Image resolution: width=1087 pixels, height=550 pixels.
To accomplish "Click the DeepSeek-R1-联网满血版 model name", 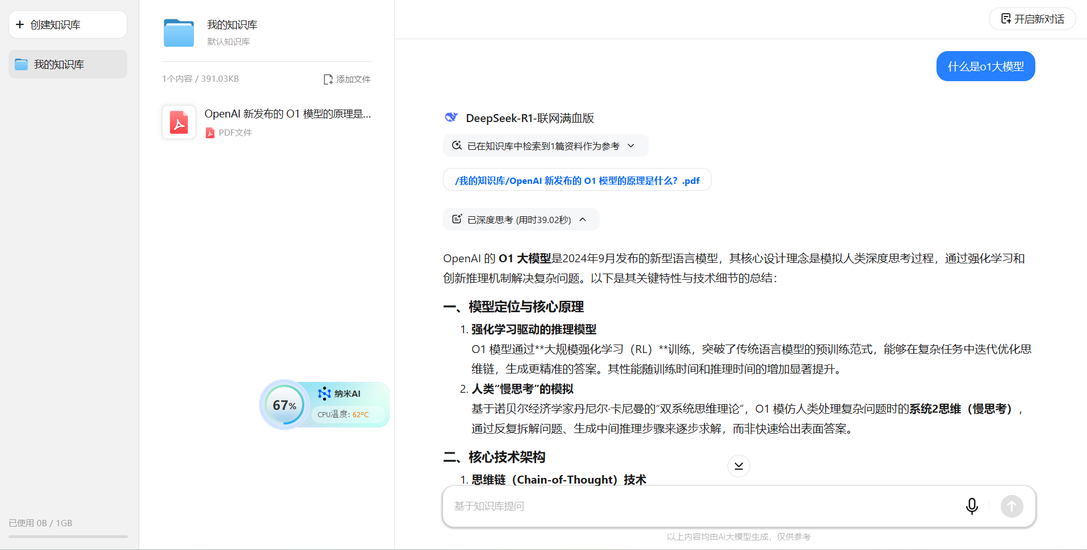I will tap(530, 118).
